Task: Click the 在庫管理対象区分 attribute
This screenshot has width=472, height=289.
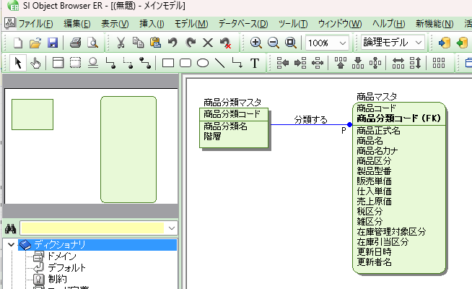Action: coord(391,232)
